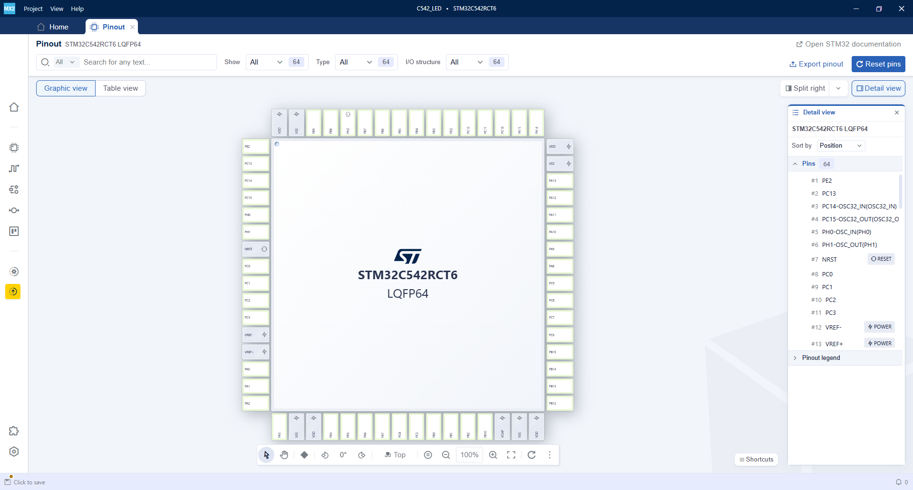Open the Sort by Position dropdown

[841, 146]
